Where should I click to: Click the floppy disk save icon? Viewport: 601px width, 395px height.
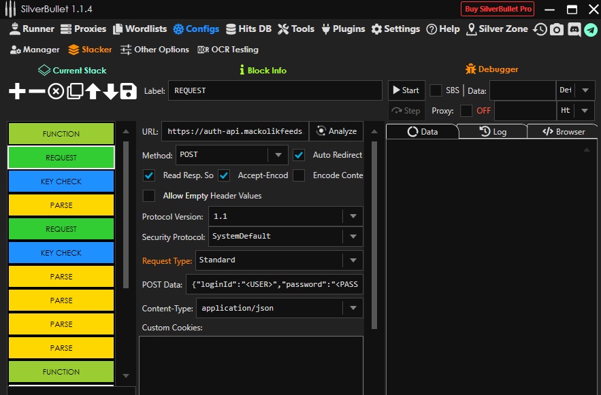pos(128,91)
